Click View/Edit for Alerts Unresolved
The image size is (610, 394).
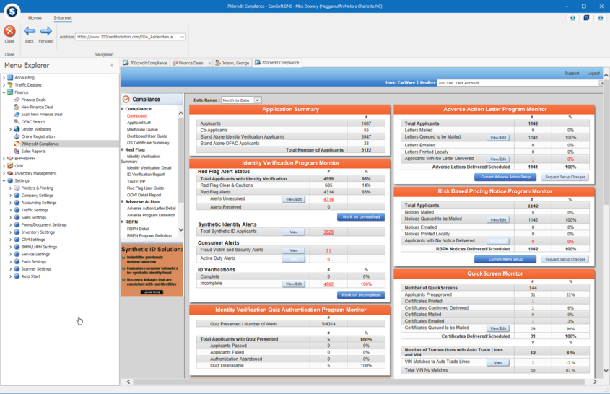pos(294,199)
